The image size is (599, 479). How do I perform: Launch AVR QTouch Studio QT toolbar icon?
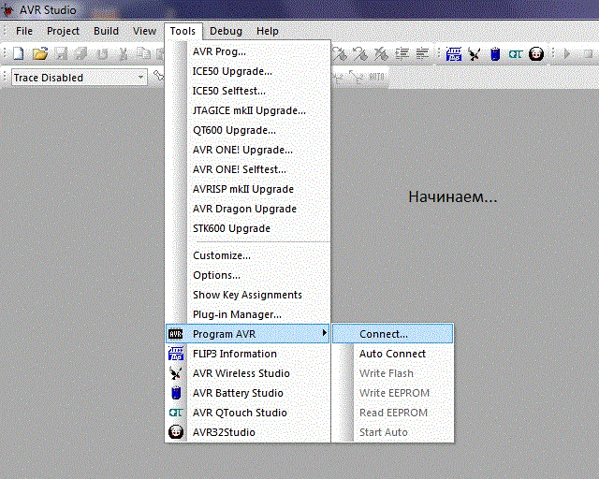coord(515,54)
